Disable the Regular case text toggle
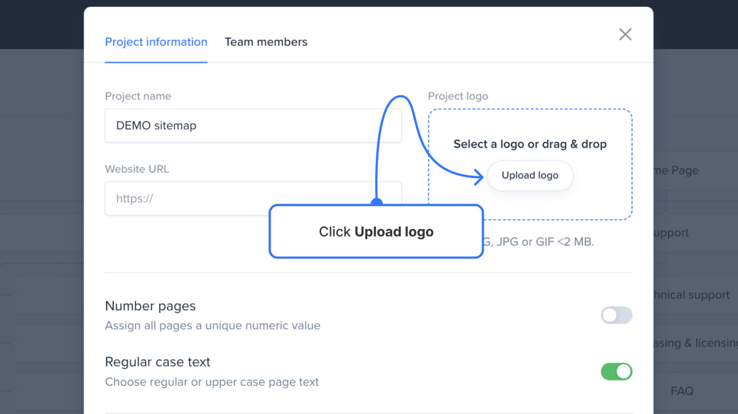Image resolution: width=738 pixels, height=414 pixels. (x=616, y=371)
